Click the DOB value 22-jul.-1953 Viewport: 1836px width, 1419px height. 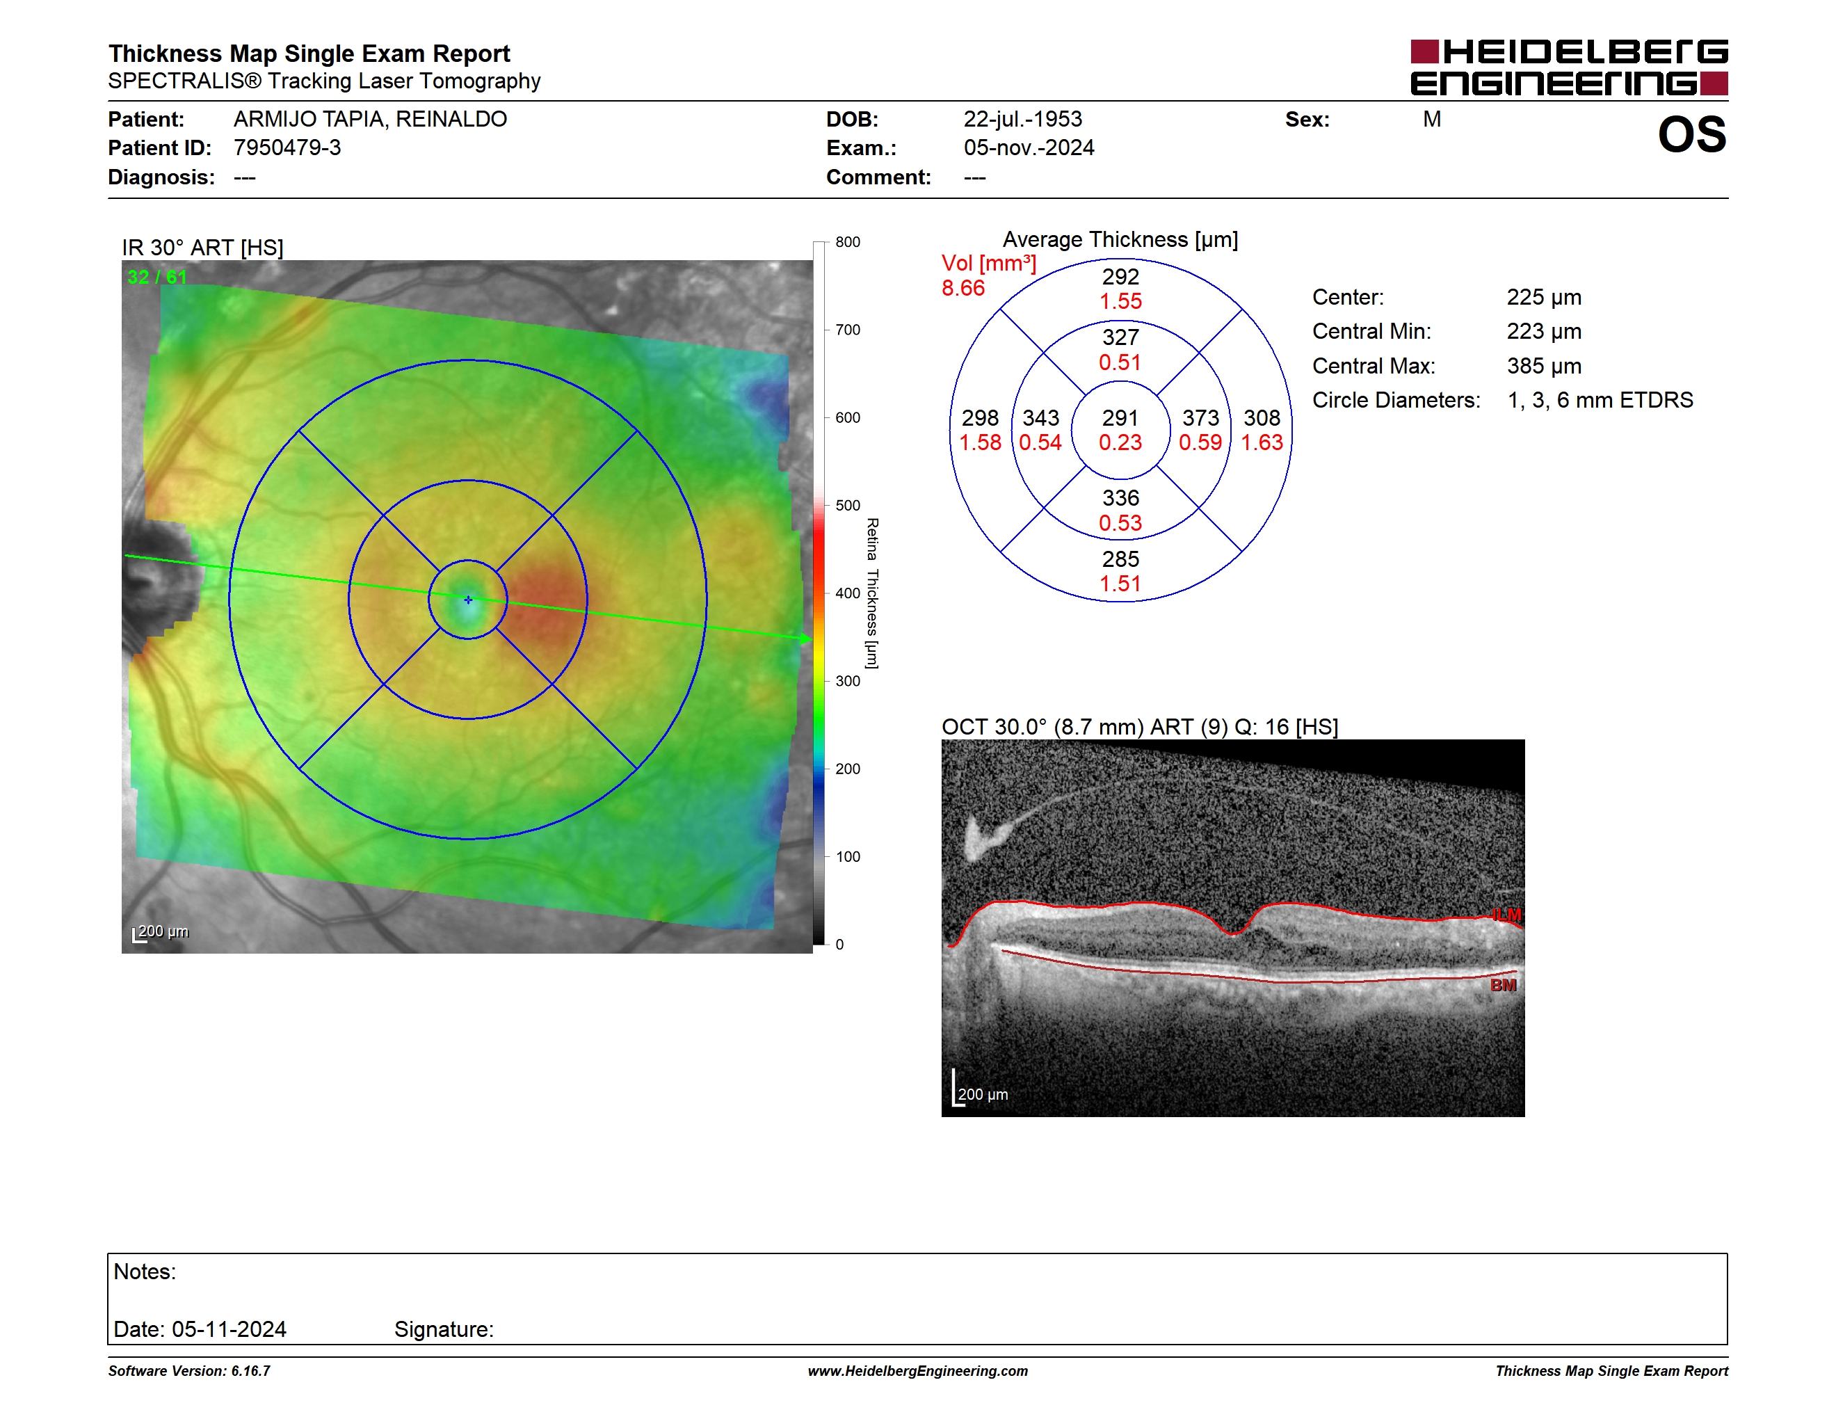coord(1022,118)
